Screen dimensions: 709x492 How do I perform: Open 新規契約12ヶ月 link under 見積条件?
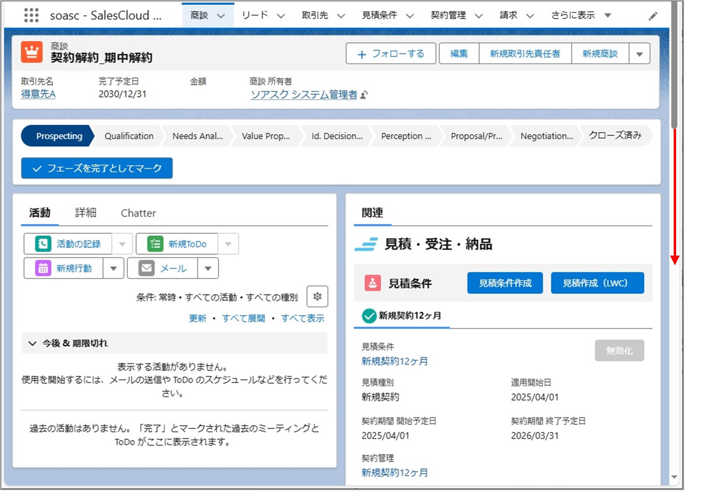395,361
